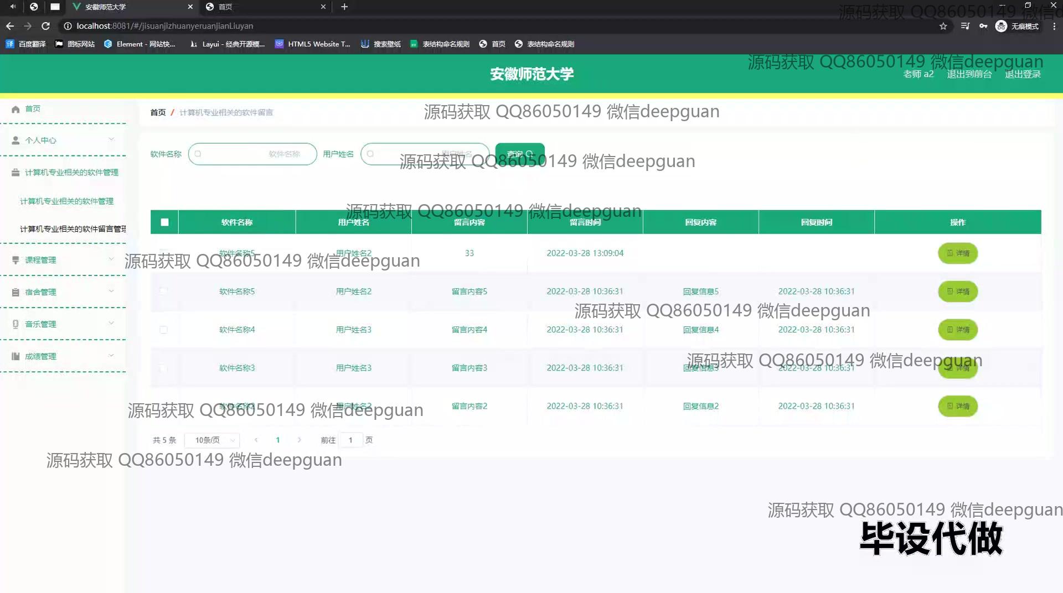Screen dimensions: 1063x593
Task: Click the 退出到前台 link in header
Action: 969,74
